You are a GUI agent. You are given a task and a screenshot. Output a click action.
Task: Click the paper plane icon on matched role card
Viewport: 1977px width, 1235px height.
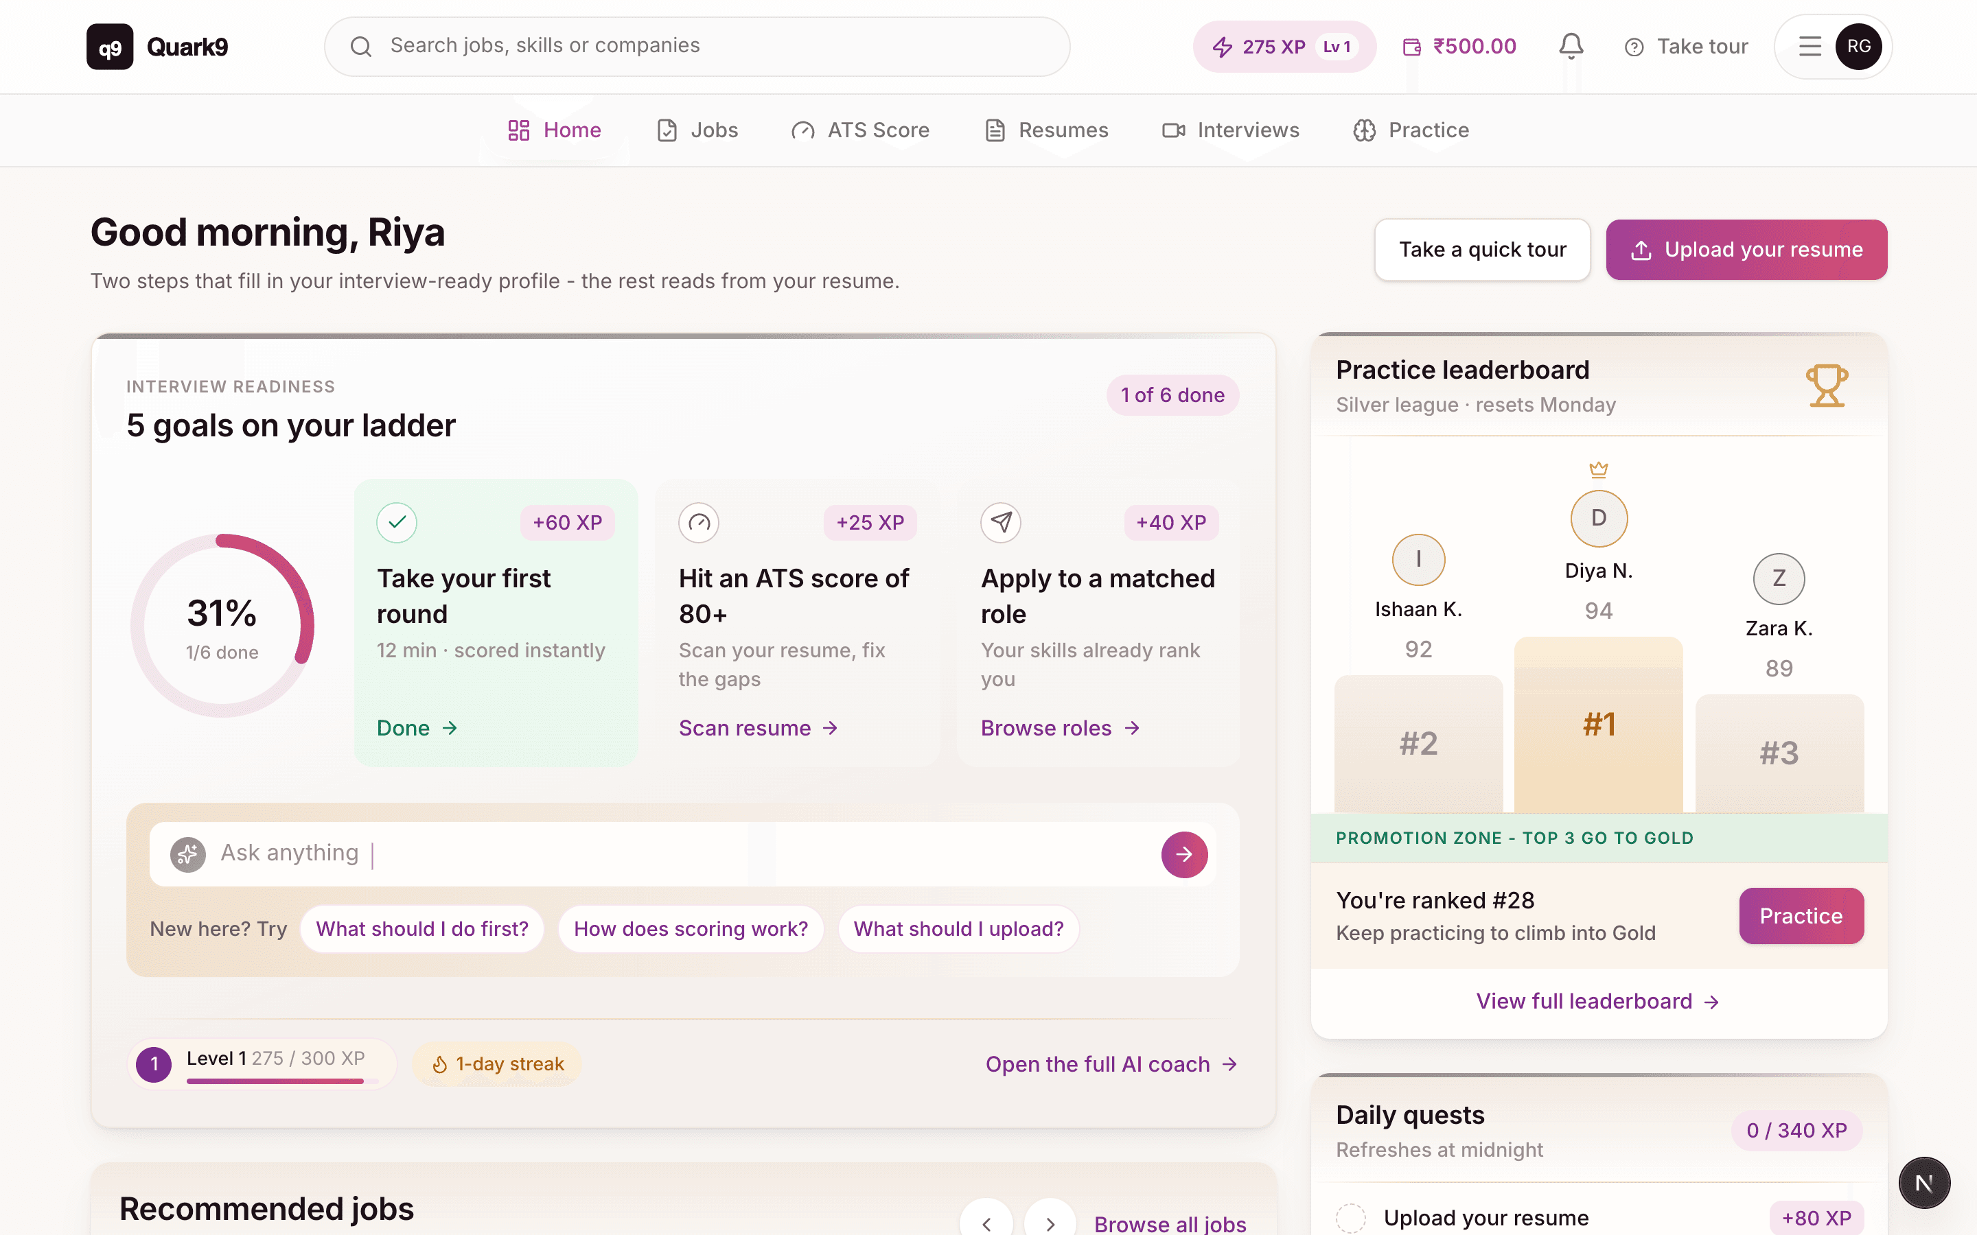tap(1001, 523)
